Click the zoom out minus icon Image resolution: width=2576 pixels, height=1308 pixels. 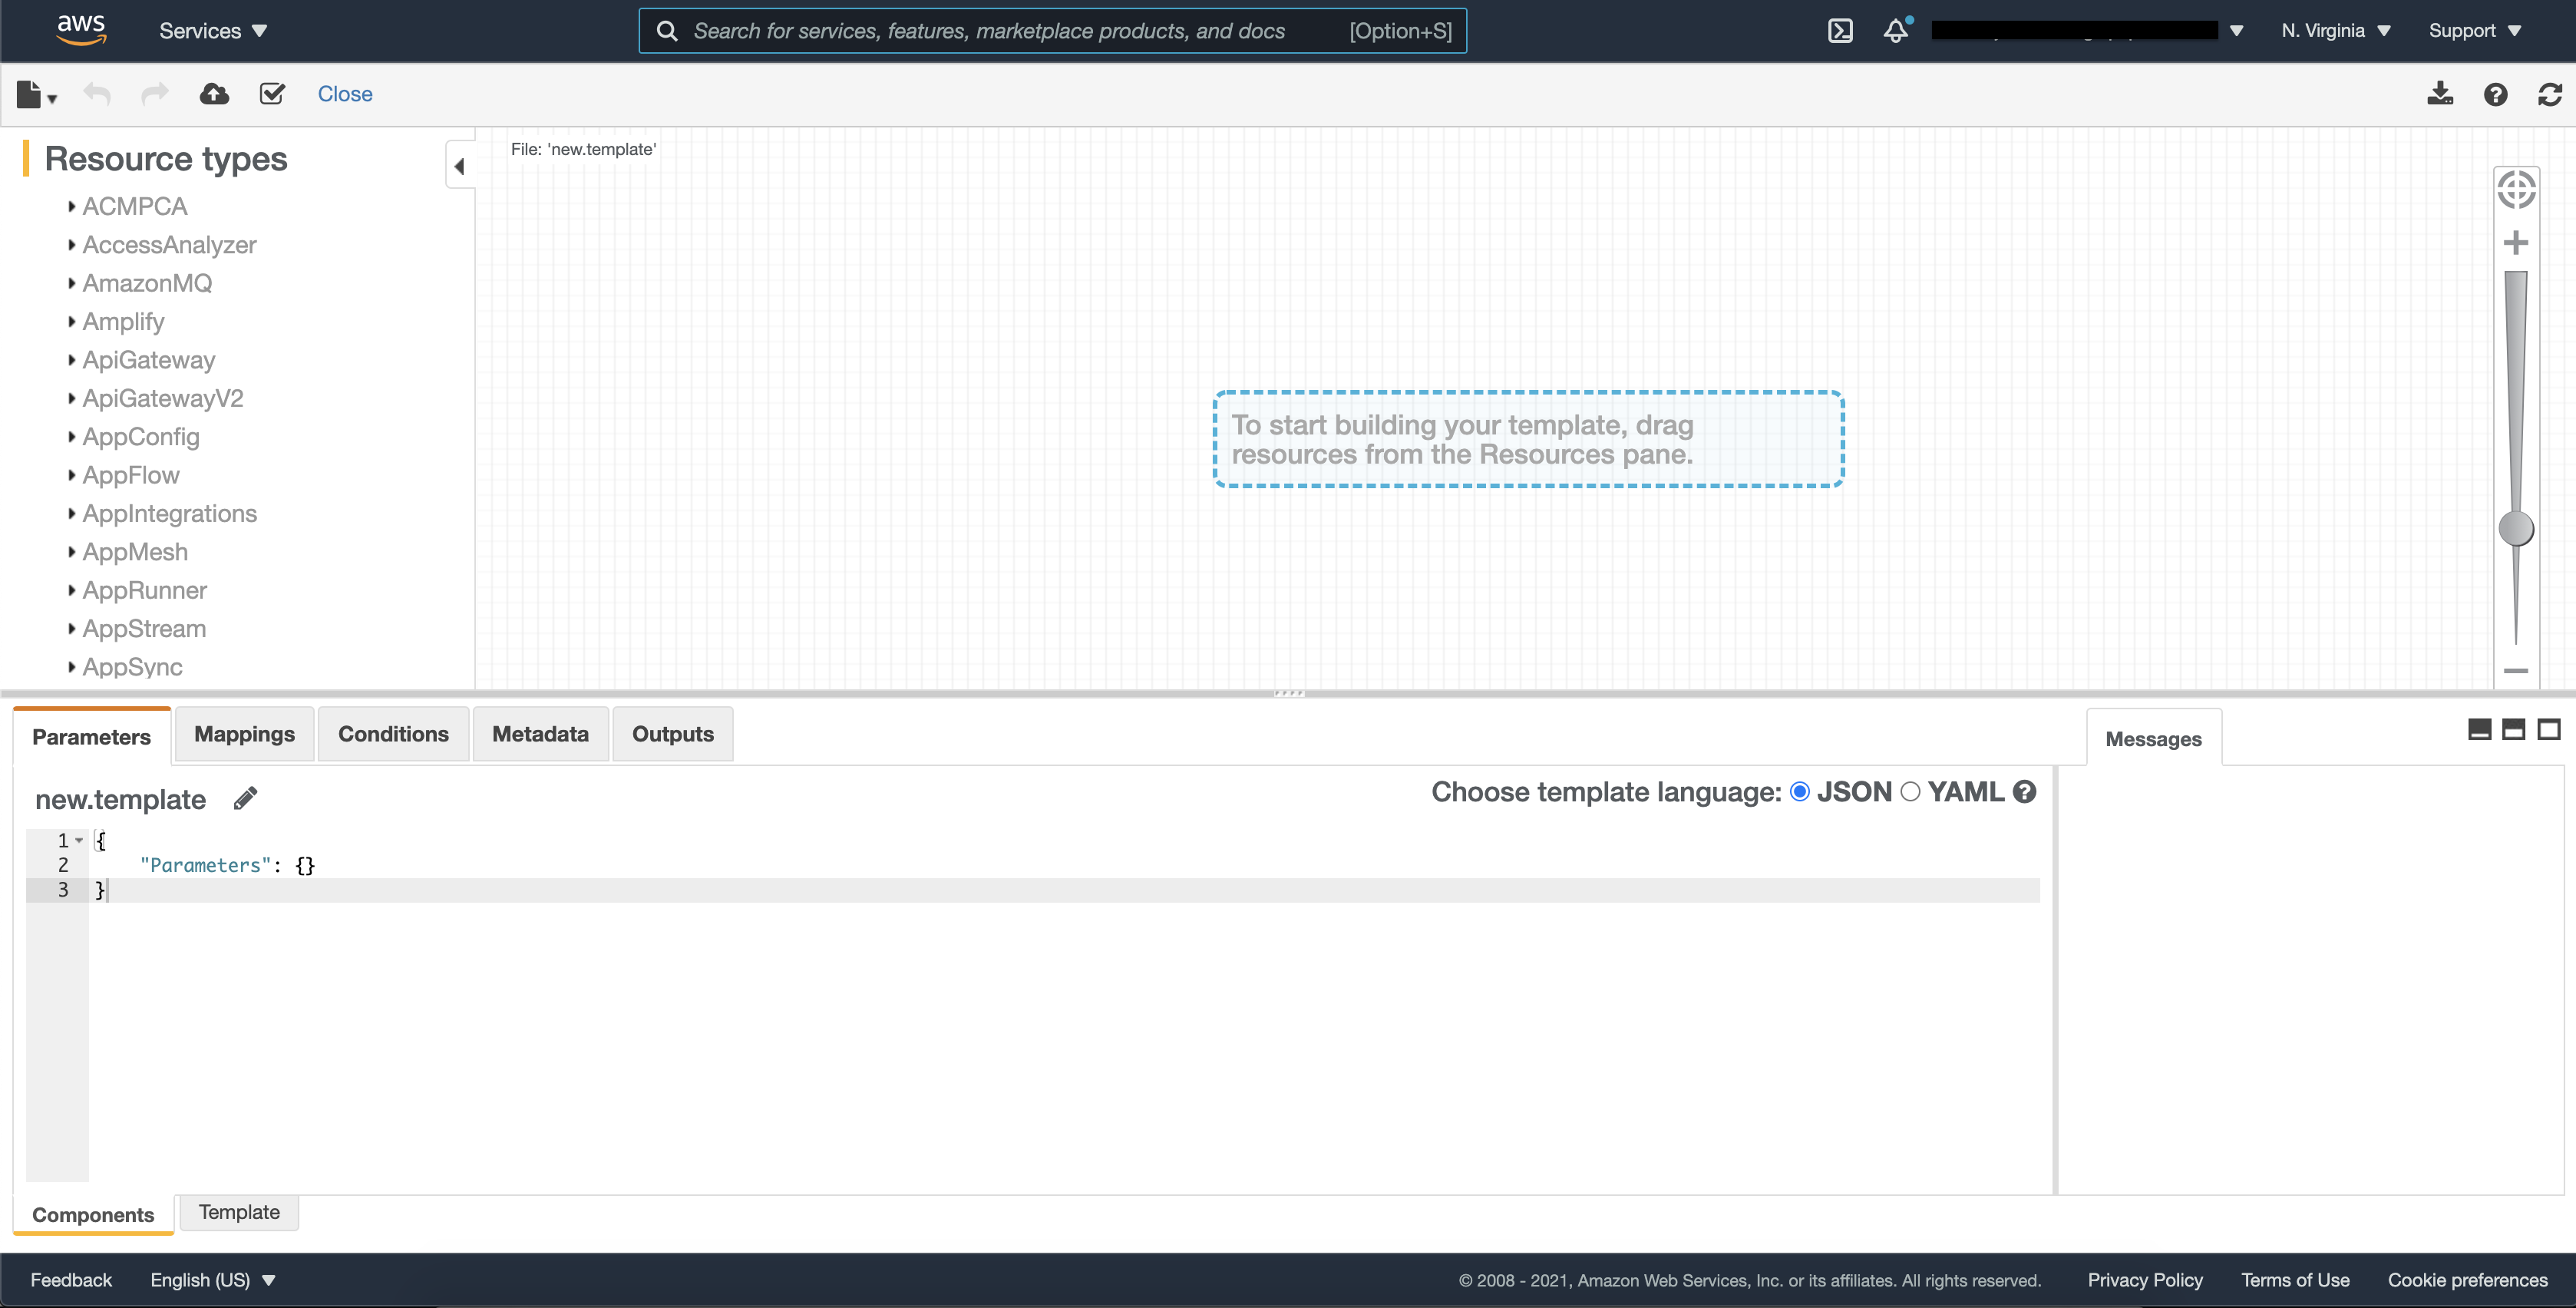point(2516,671)
